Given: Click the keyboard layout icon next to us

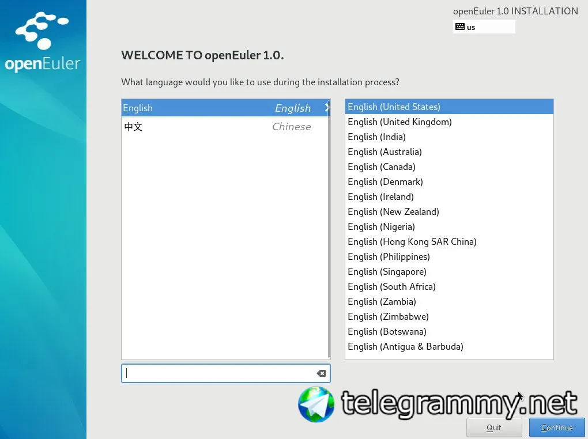Looking at the screenshot, I should [x=460, y=27].
